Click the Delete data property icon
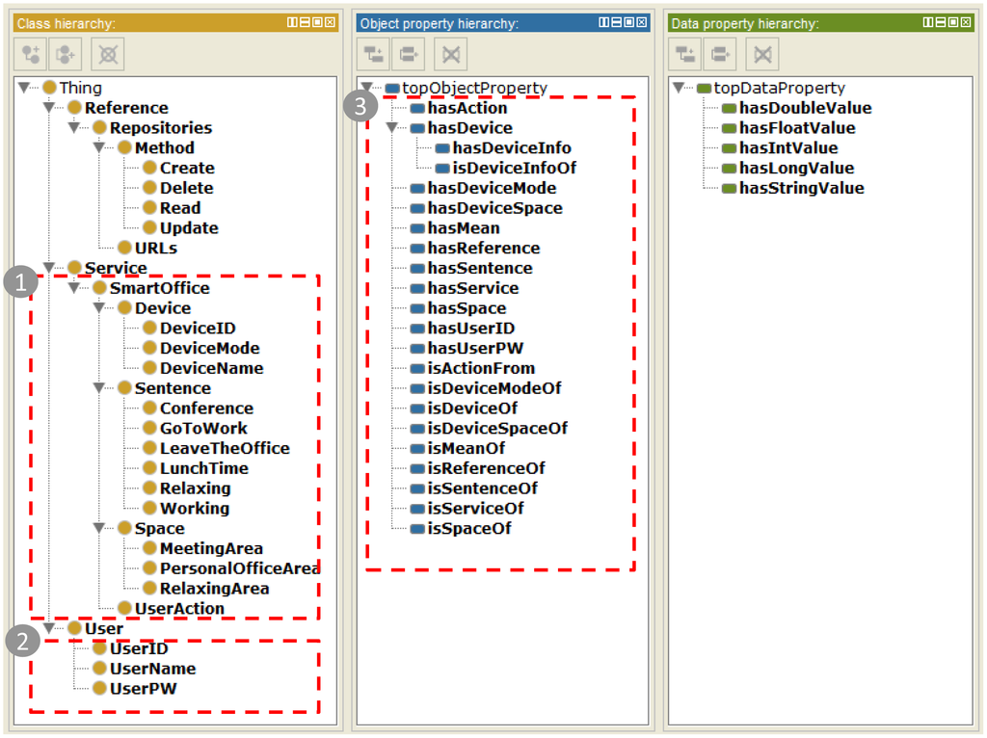This screenshot has width=987, height=738. (x=762, y=55)
